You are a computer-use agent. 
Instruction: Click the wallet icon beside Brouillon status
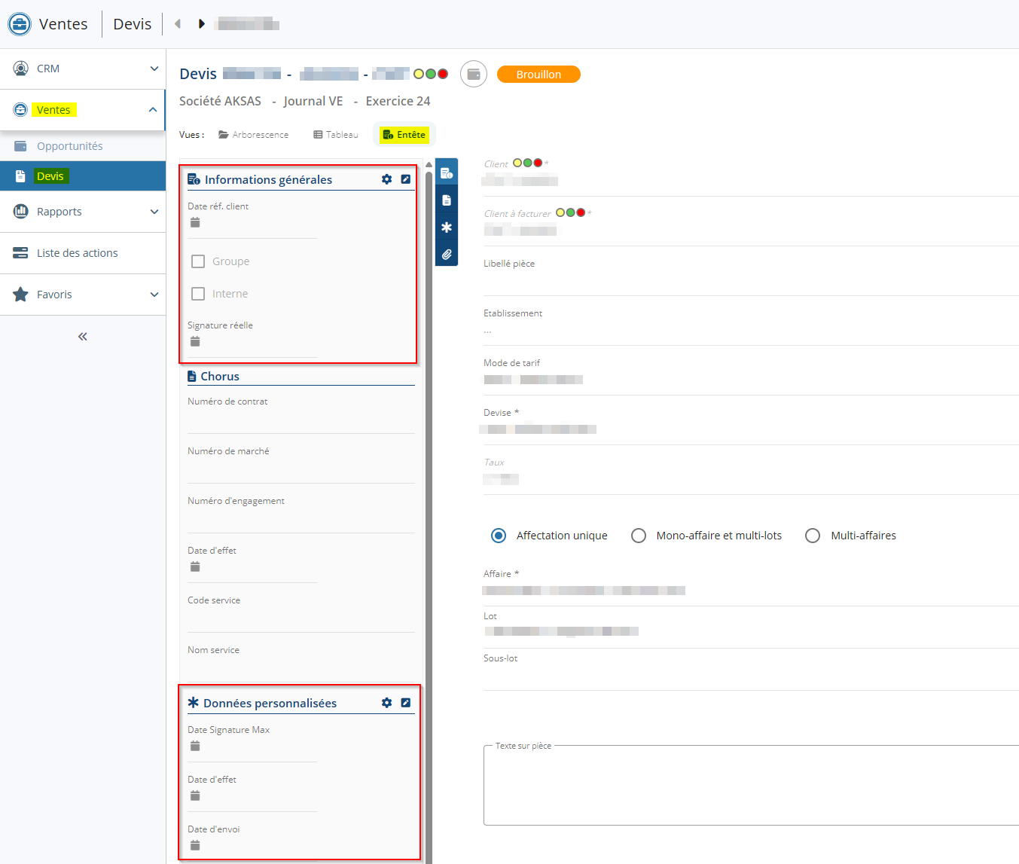tap(474, 74)
